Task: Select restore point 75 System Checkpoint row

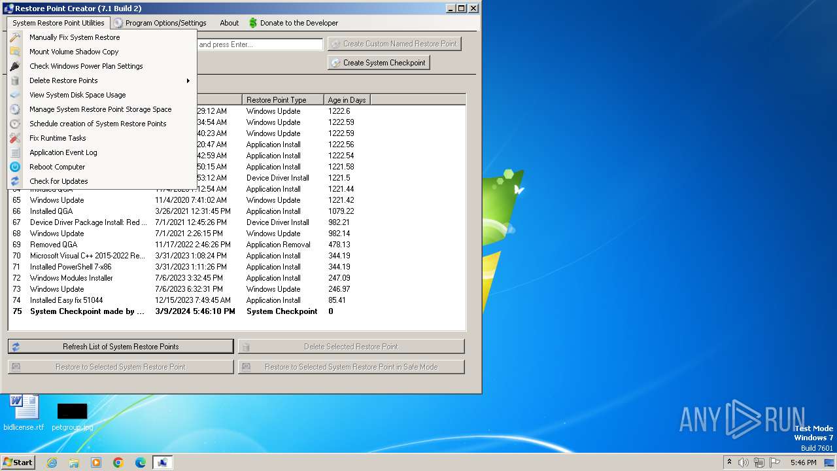Action: 237,311
